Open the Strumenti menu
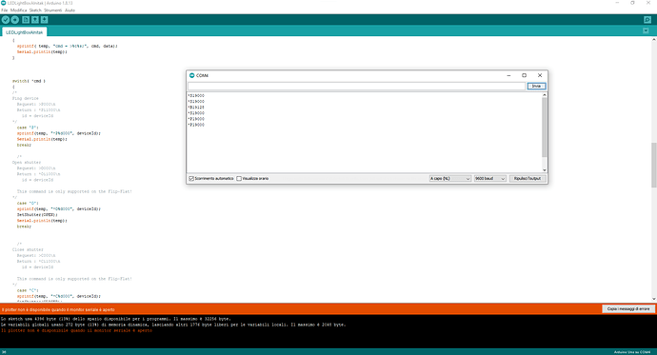Image resolution: width=657 pixels, height=355 pixels. 52,10
